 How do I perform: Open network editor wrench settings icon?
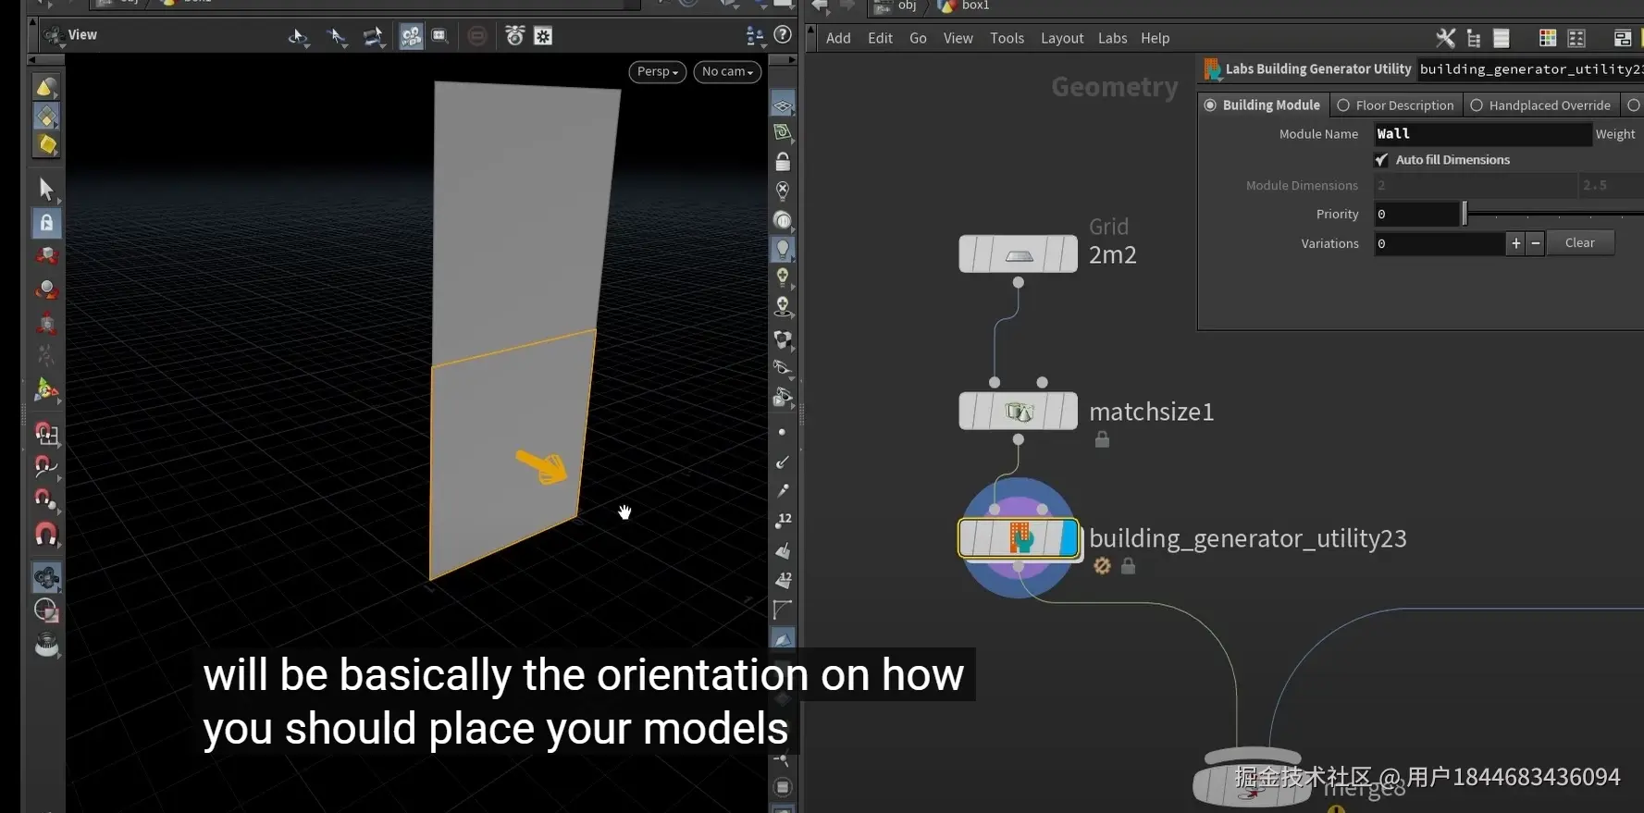1445,38
